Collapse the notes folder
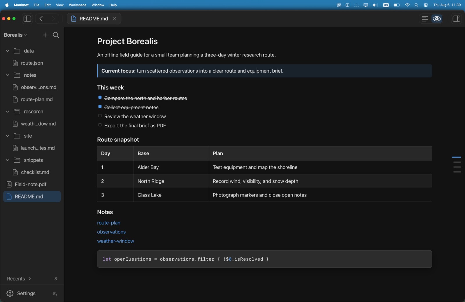Viewport: 465px width, 302px height. click(8, 75)
